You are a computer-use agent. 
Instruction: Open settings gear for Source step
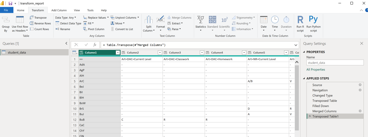click(360, 85)
